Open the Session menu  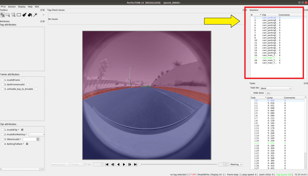pos(12,7)
